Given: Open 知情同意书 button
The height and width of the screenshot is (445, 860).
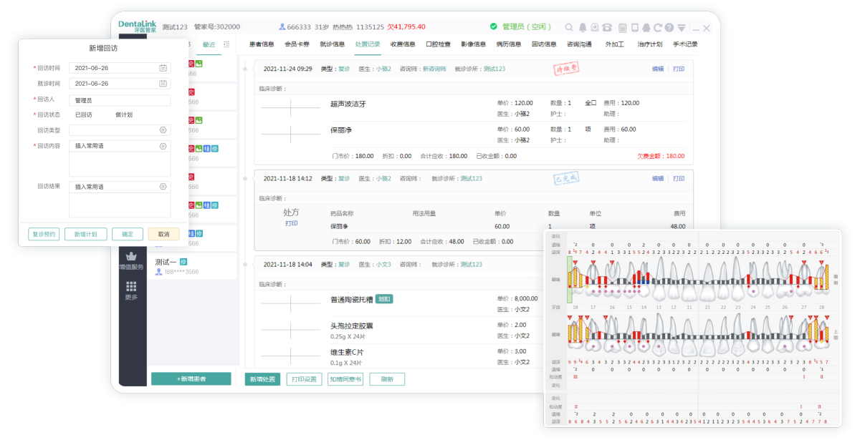Looking at the screenshot, I should (x=345, y=379).
